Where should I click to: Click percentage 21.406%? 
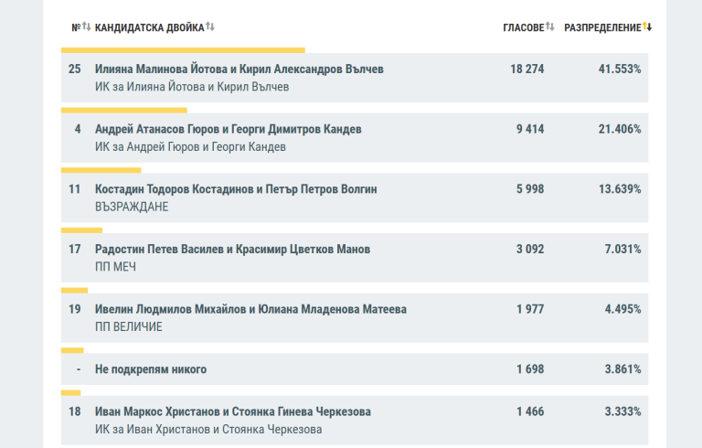click(x=620, y=129)
